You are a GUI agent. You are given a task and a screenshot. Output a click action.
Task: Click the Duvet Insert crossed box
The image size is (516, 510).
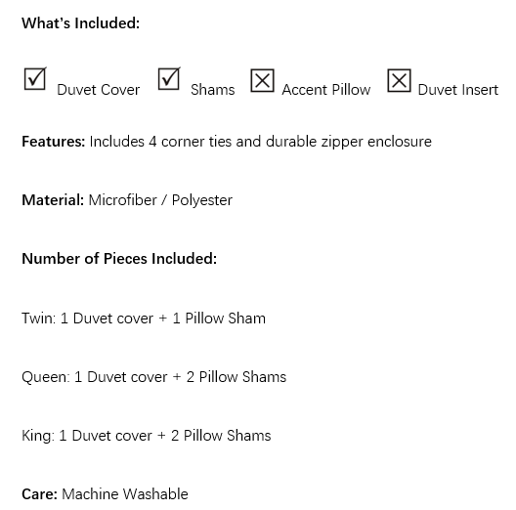pos(399,80)
